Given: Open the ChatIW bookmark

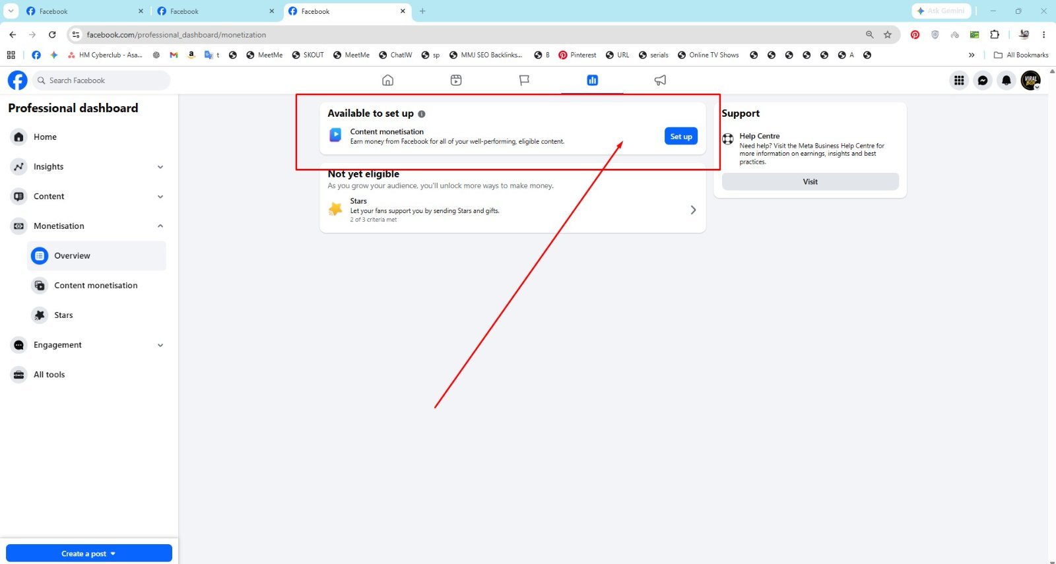Looking at the screenshot, I should click(395, 55).
